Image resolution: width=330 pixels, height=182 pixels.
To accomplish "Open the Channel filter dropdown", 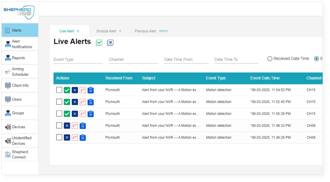I will click(x=133, y=60).
